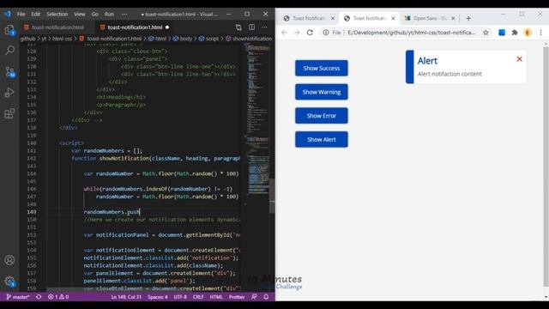Image resolution: width=549 pixels, height=309 pixels.
Task: Open the View menu
Action: pos(80,14)
